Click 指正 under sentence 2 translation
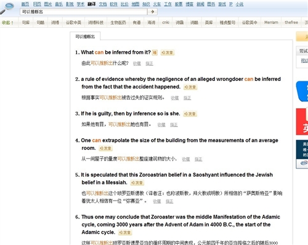This screenshot has height=245, width=308. click(187, 98)
